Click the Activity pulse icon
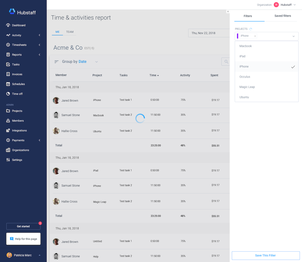The image size is (302, 262). click(x=8, y=35)
